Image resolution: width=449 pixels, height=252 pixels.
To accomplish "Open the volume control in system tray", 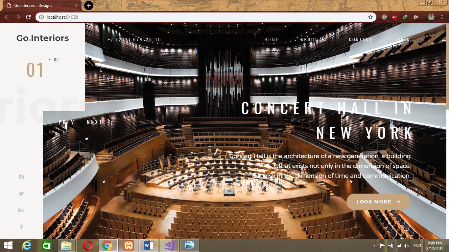I will coord(406,246).
